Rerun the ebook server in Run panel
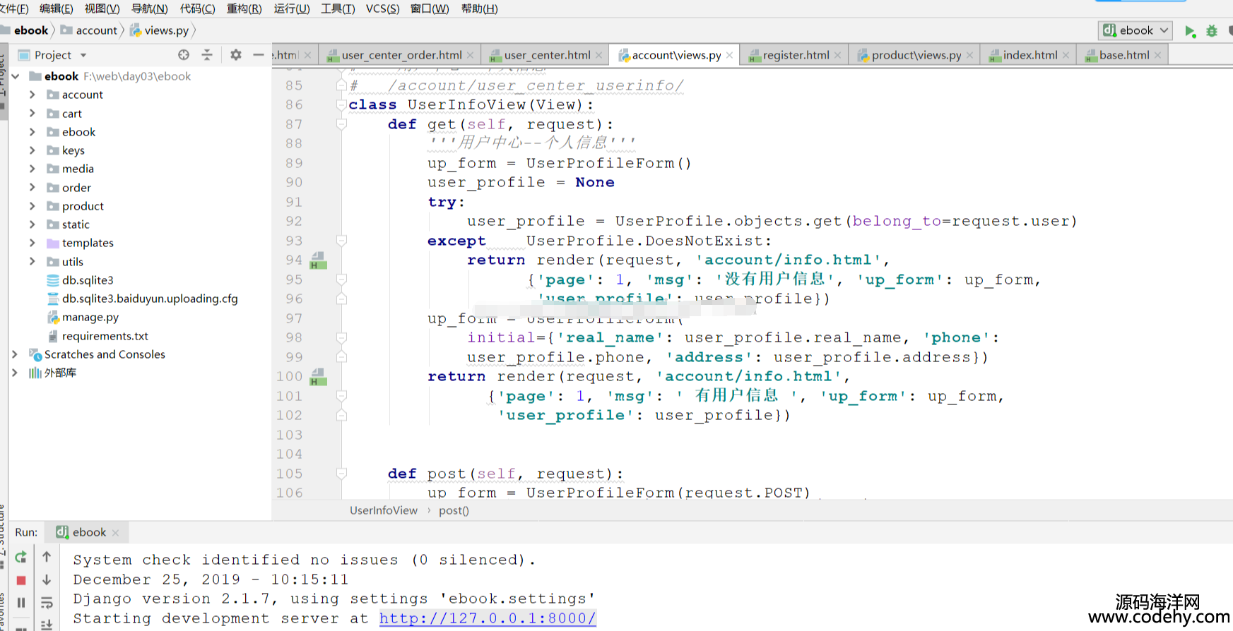This screenshot has height=631, width=1233. [21, 557]
